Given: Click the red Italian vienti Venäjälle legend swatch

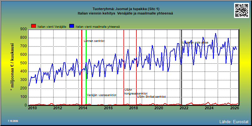Looking at the screenshot, I should (34, 26).
